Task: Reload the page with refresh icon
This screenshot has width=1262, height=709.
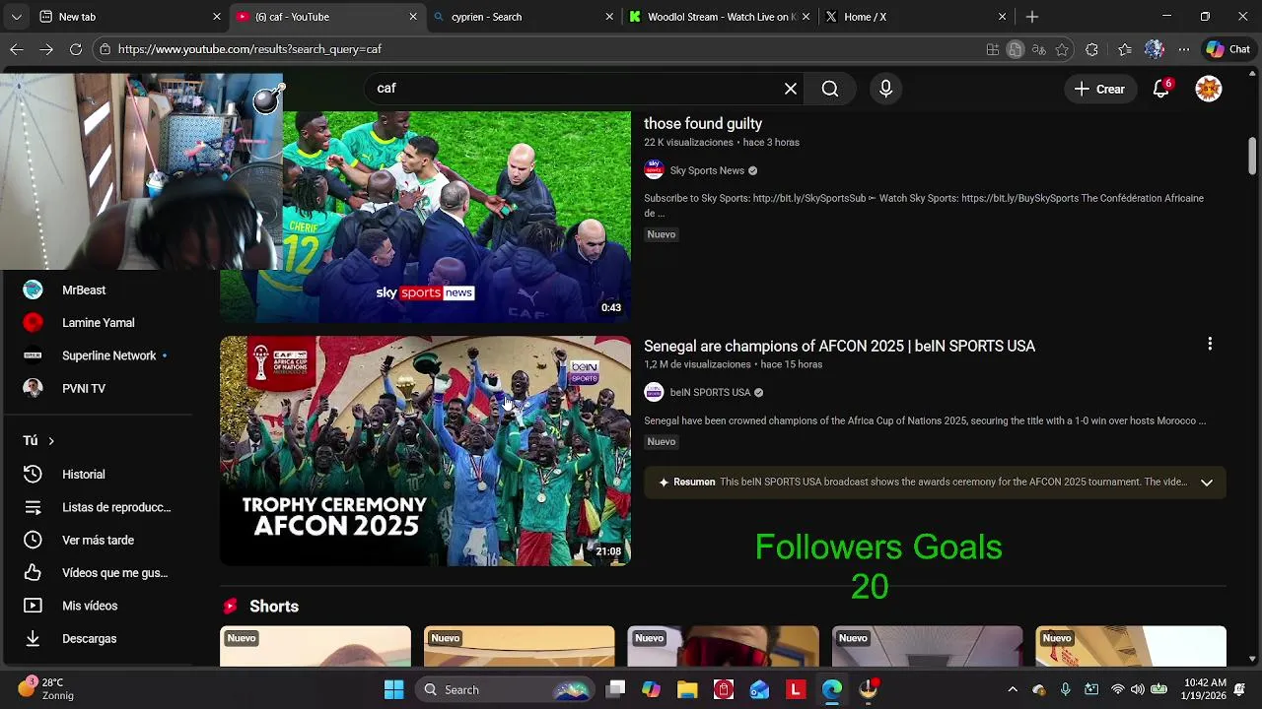Action: (x=76, y=49)
